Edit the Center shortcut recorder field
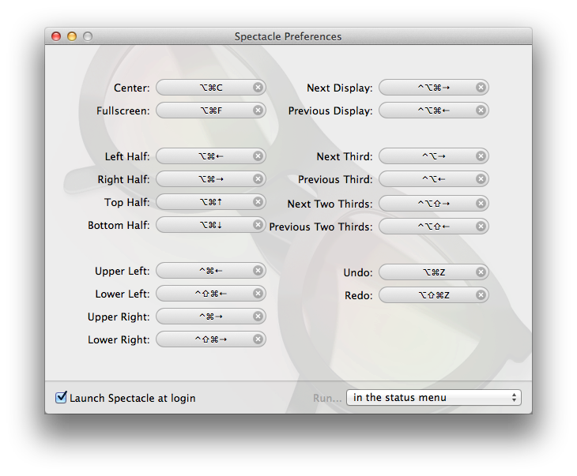577x476 pixels. tap(211, 88)
